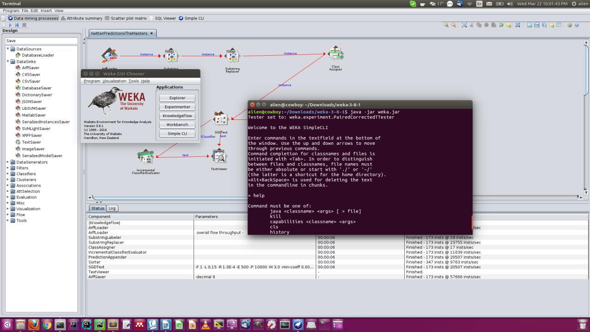Click the Ubuntu dash launcher icon
Screen dimensions: 590x332
tap(6, 325)
